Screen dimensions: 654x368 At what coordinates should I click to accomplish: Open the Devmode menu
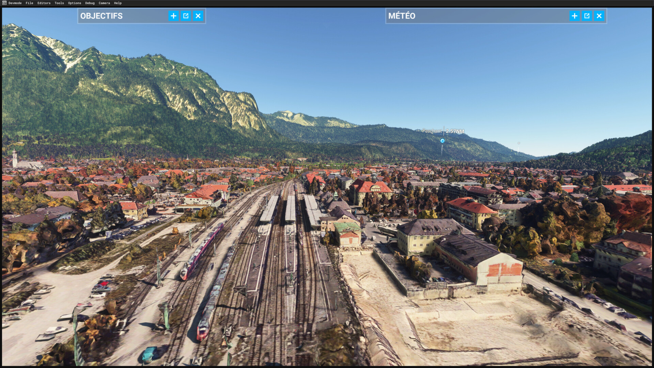point(15,3)
